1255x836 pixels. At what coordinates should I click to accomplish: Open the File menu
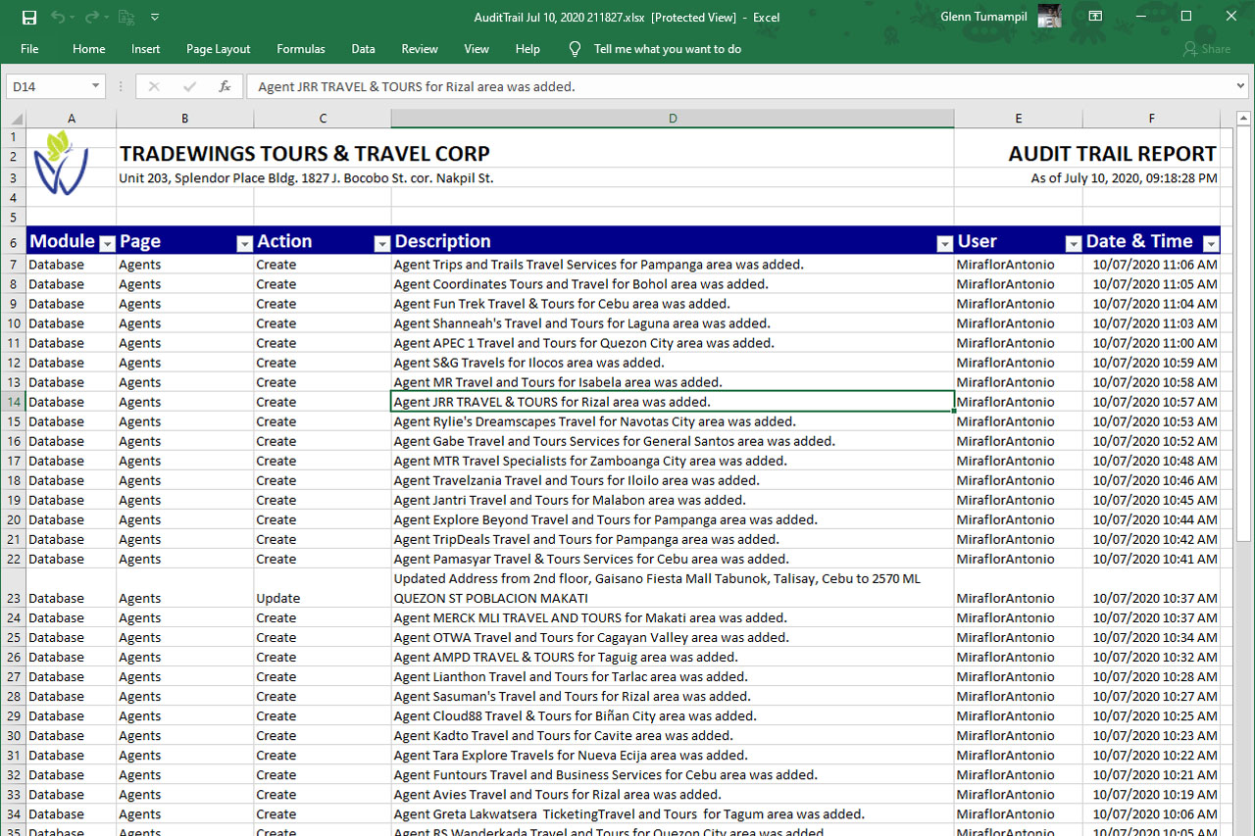29,49
